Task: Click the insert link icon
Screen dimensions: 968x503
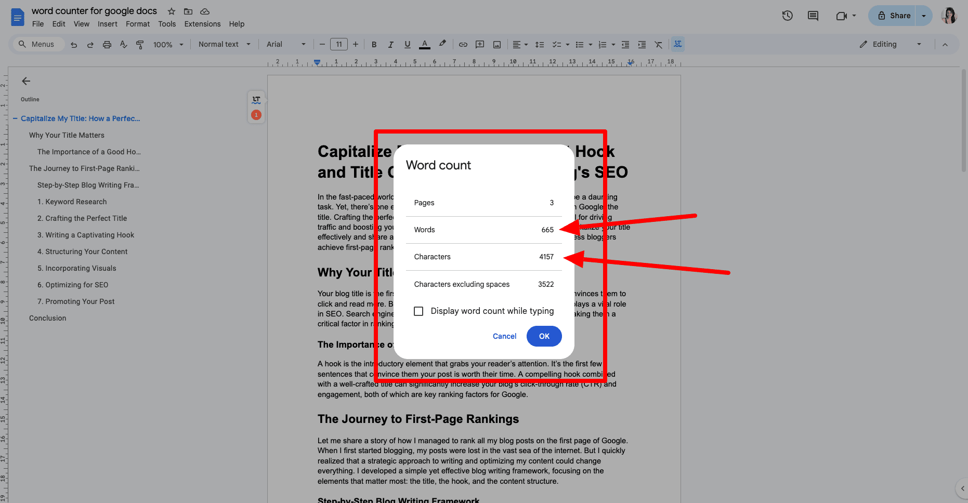Action: pos(463,45)
